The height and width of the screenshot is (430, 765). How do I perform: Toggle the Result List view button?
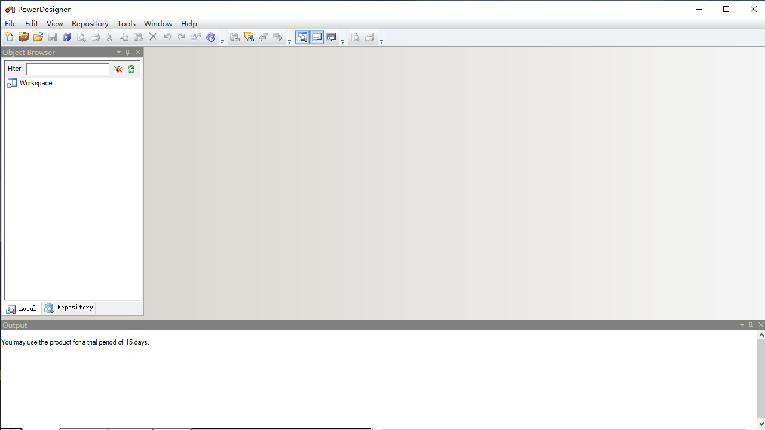click(x=331, y=38)
